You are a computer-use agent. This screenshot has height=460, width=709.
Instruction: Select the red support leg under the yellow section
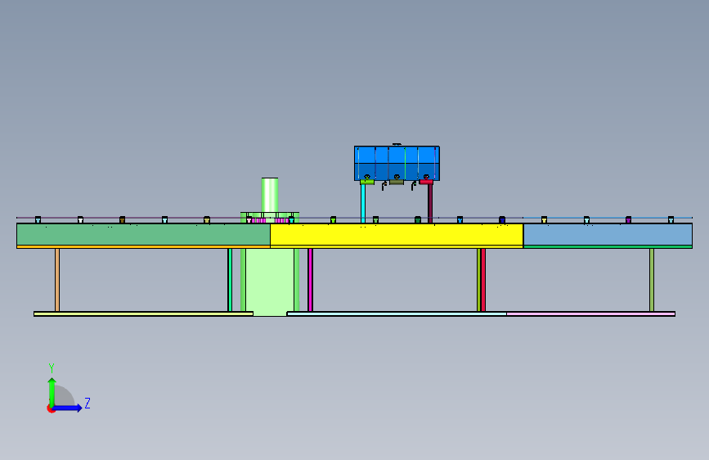tap(483, 280)
